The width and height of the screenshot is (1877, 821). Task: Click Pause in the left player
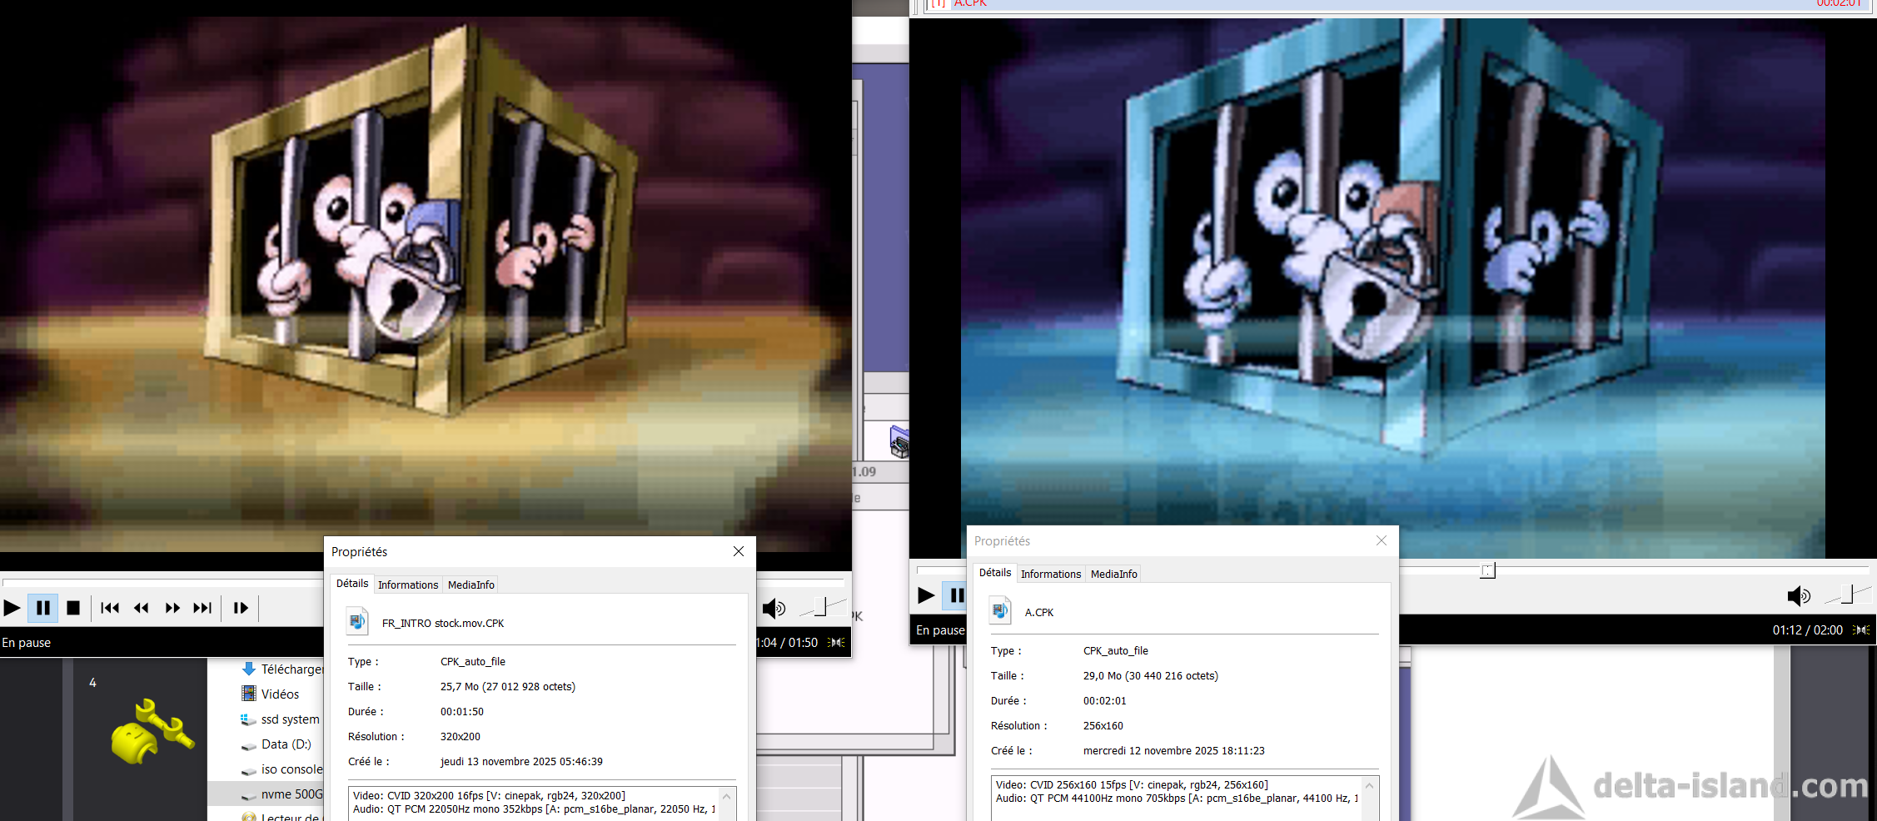tap(43, 608)
